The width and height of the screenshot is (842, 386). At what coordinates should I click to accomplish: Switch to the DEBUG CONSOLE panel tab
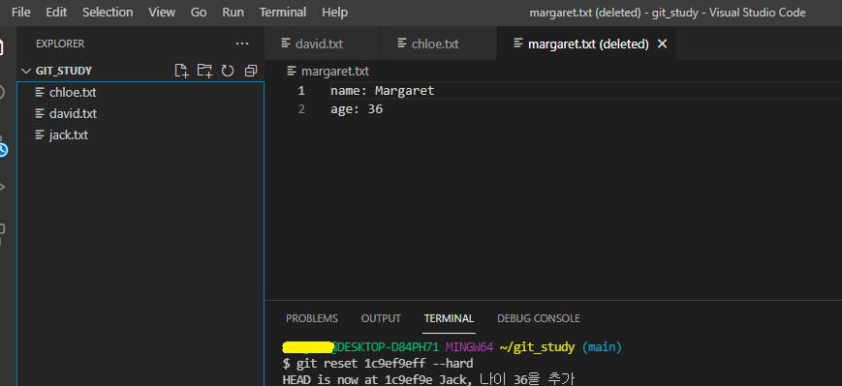click(539, 318)
